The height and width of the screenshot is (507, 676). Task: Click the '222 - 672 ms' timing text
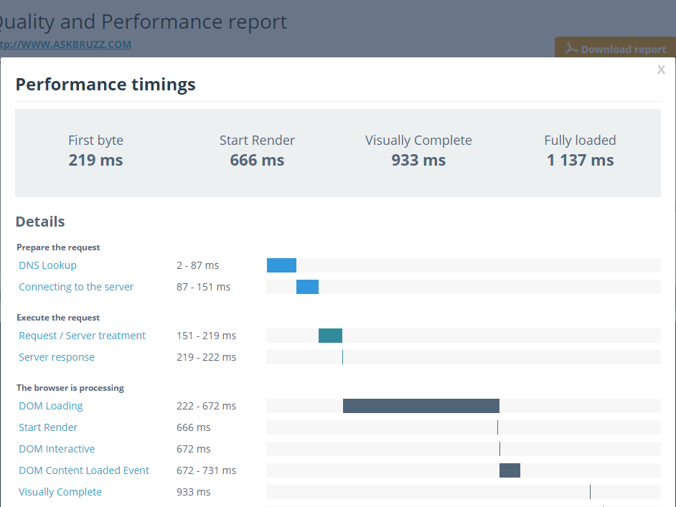click(206, 406)
